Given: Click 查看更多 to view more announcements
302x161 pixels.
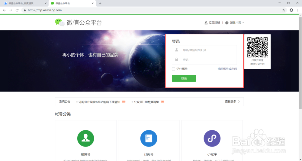Looking at the screenshot, I should (x=230, y=102).
